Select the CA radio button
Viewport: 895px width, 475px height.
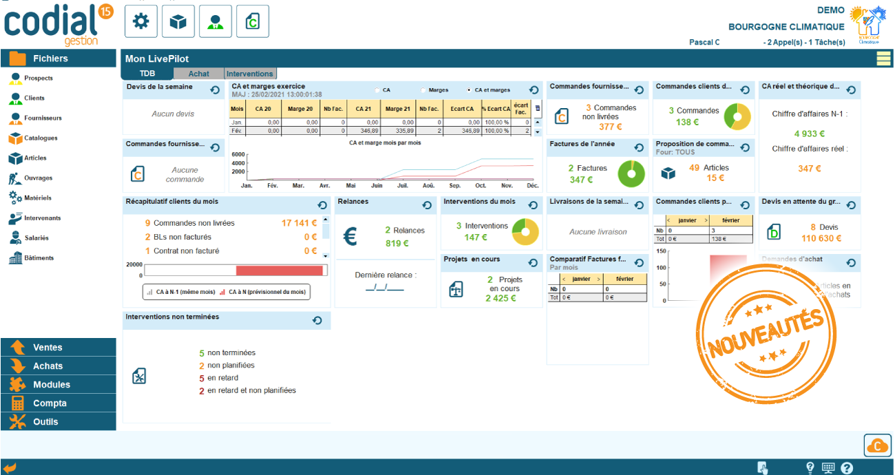tap(377, 90)
